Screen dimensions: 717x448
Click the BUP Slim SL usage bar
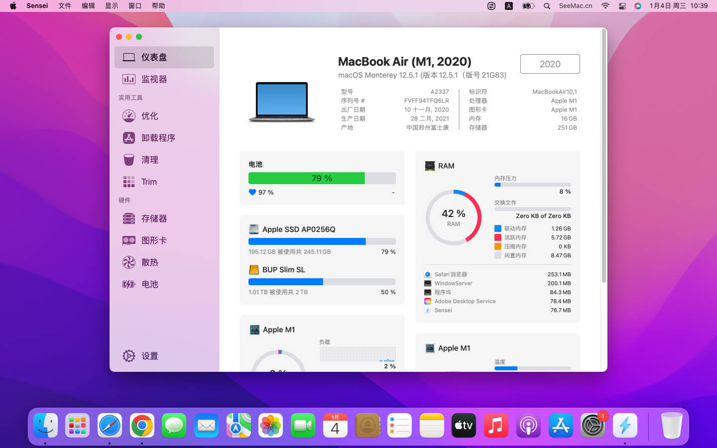click(x=322, y=282)
